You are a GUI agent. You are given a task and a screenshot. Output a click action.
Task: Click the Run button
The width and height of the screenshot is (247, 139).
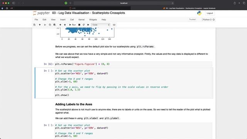[73, 25]
